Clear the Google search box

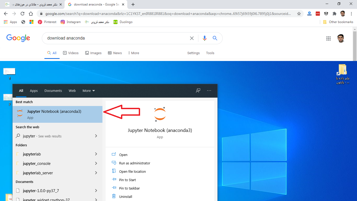pos(192,38)
